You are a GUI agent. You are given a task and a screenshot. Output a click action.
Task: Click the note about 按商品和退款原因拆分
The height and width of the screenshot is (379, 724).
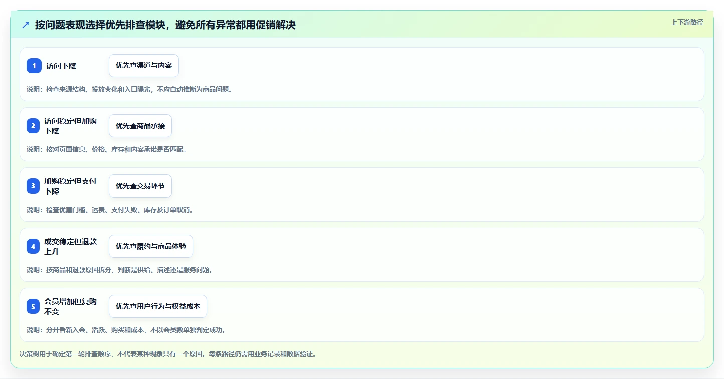point(121,270)
